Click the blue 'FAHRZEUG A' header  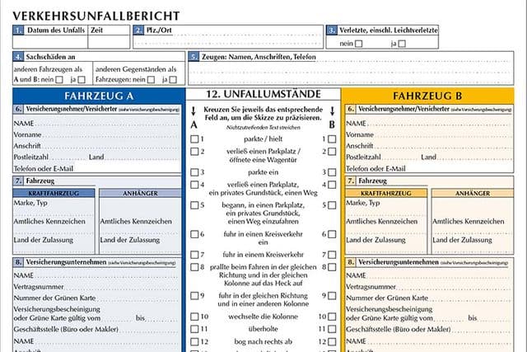click(99, 96)
